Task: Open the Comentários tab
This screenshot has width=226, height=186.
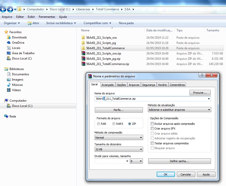Action: [x=177, y=85]
